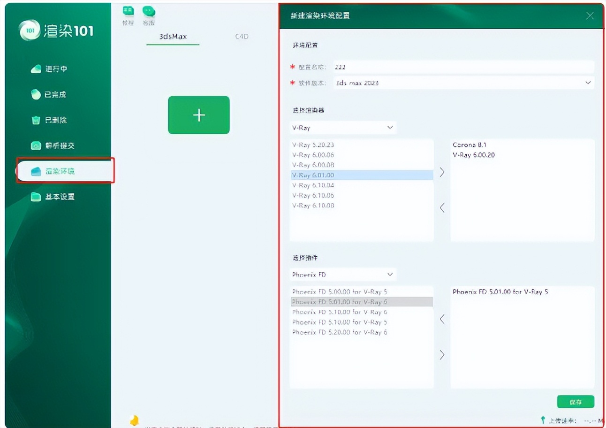Click the yellow bell icon at the bottom
This screenshot has width=606, height=428.
coord(134,420)
